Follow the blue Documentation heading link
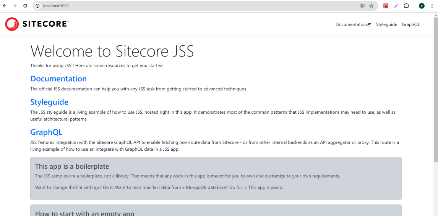The height and width of the screenshot is (216, 438). (x=58, y=79)
